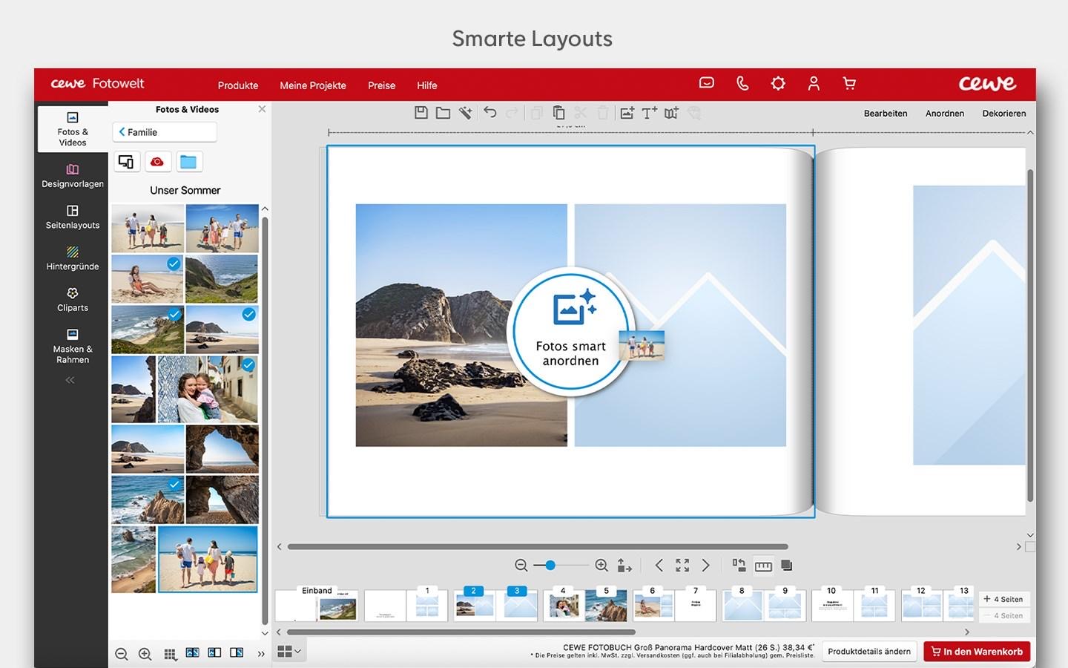Viewport: 1068px width, 668px height.
Task: Zoom in the editor canvas
Action: point(601,566)
